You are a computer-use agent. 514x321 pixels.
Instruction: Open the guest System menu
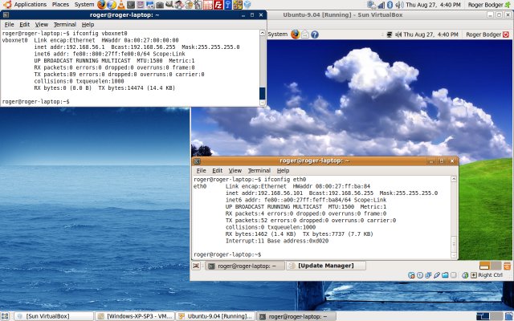[277, 35]
